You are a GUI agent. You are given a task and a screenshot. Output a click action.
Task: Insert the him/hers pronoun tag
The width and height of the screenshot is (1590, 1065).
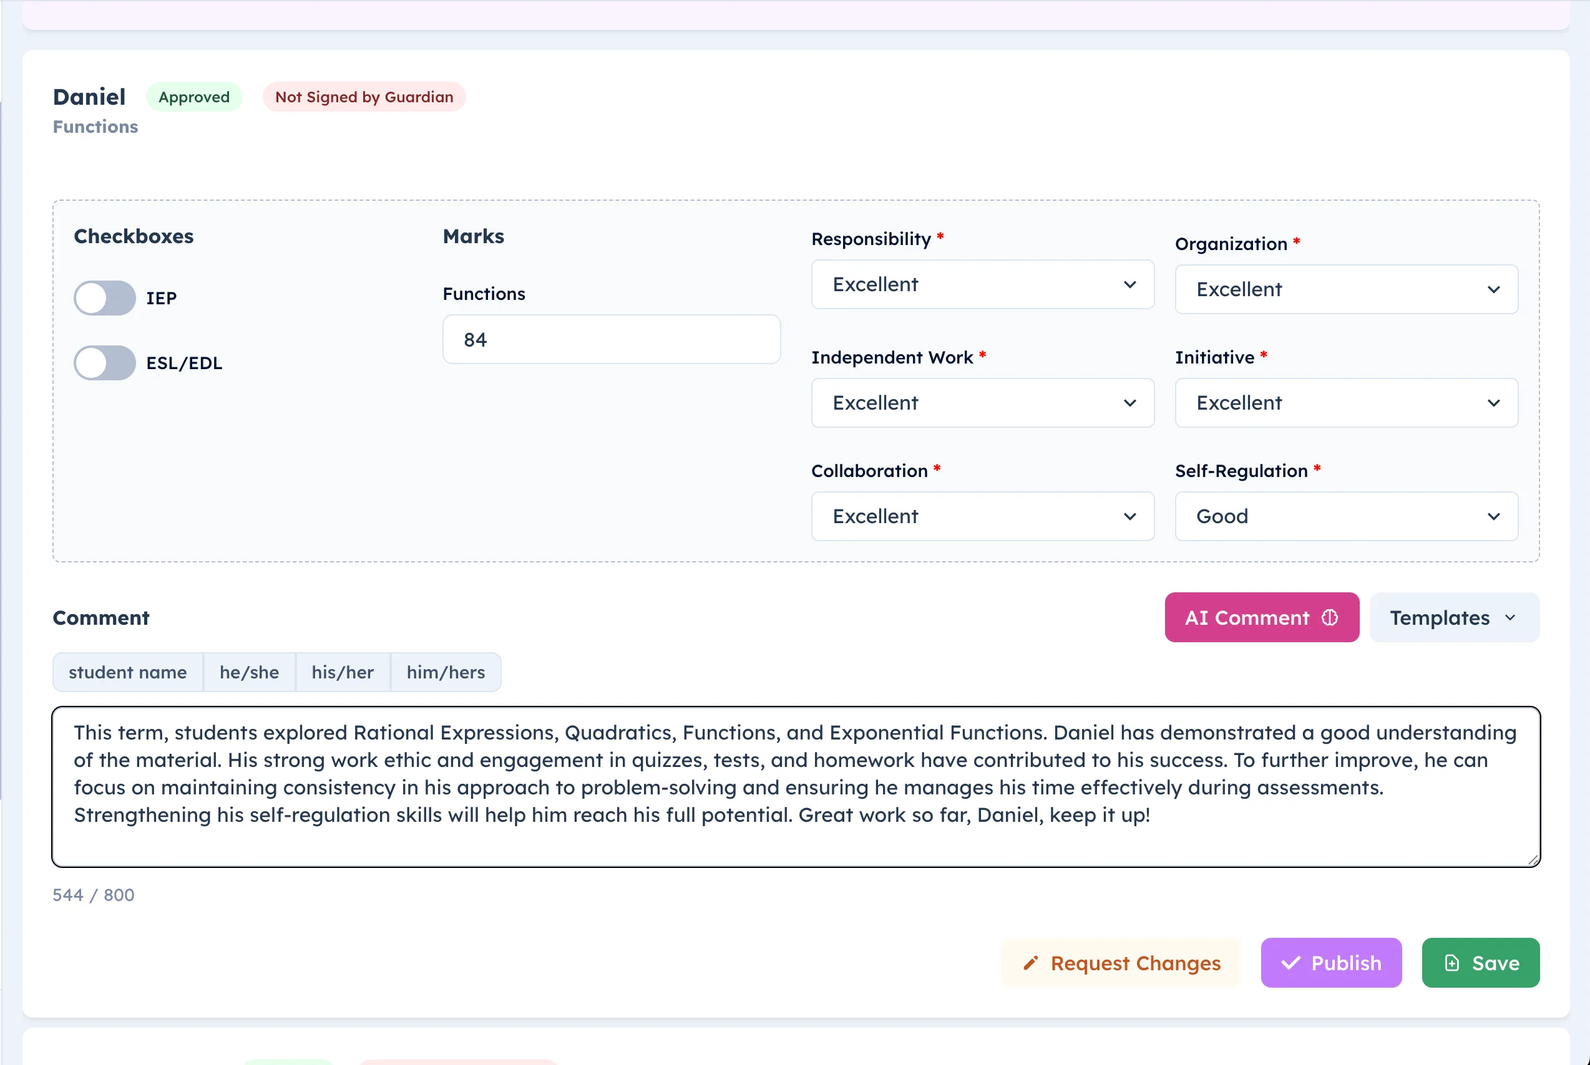(446, 672)
